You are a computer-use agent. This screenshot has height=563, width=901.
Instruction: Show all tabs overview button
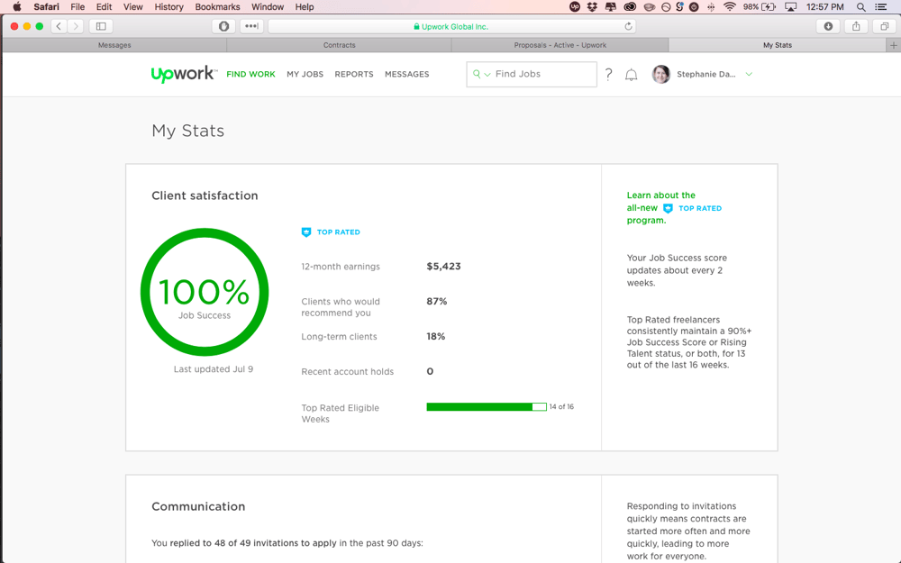[x=885, y=26]
